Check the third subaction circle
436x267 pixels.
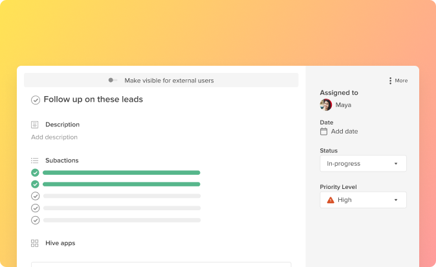35,196
